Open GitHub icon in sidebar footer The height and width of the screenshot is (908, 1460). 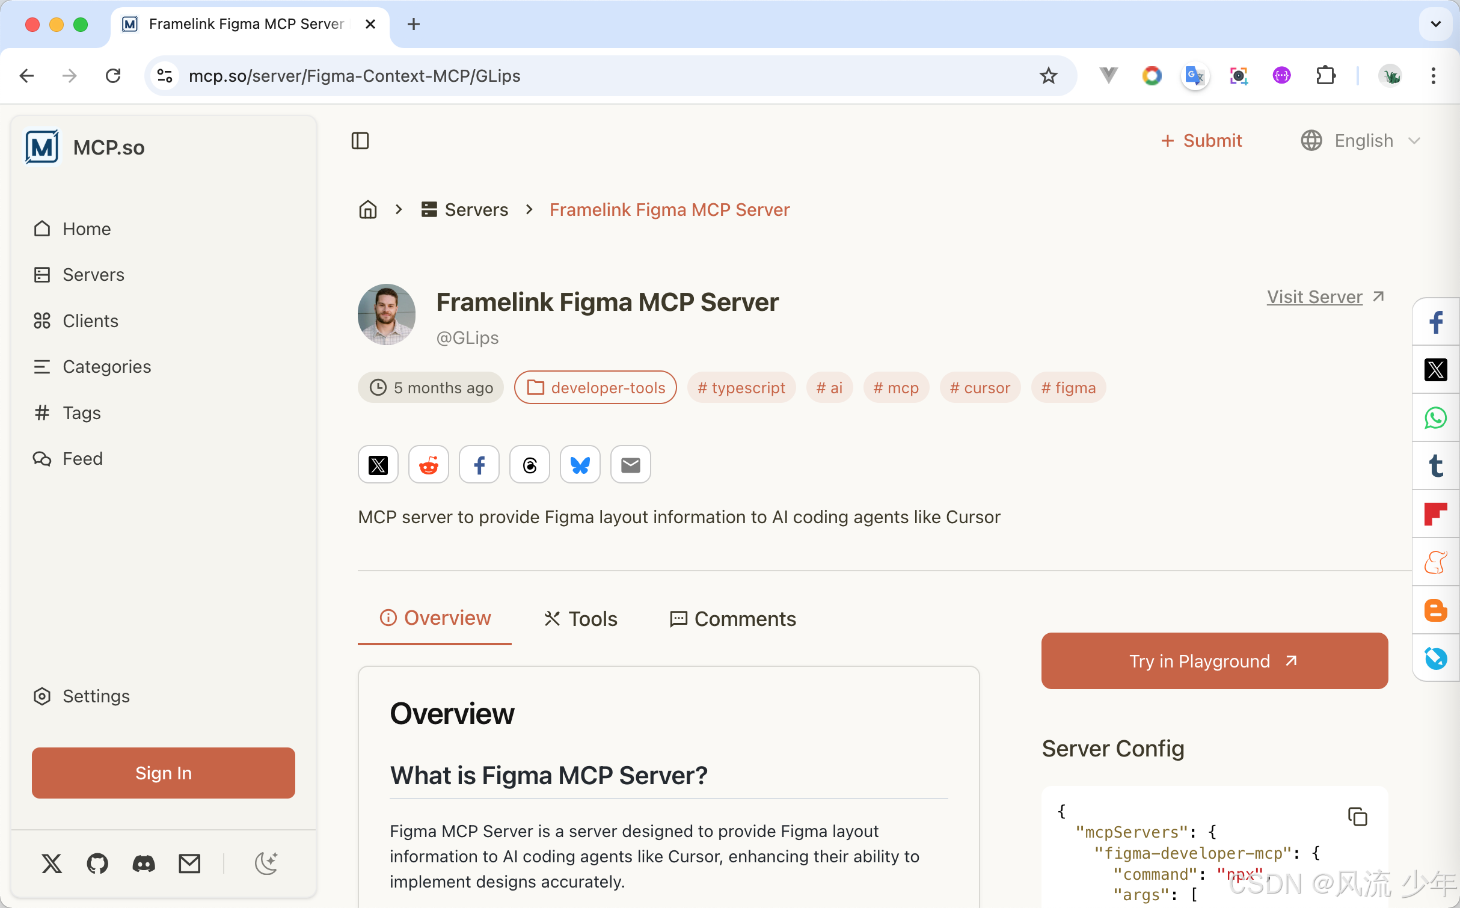coord(97,864)
